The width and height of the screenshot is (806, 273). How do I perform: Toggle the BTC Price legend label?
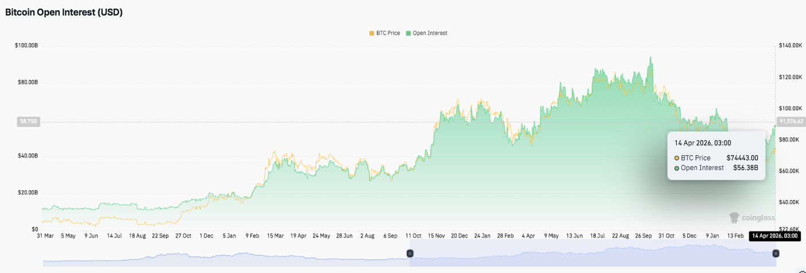388,33
